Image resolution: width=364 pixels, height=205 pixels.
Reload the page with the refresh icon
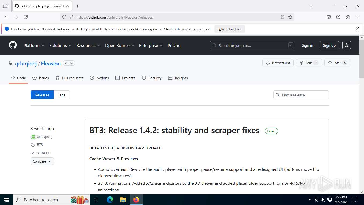point(26,17)
